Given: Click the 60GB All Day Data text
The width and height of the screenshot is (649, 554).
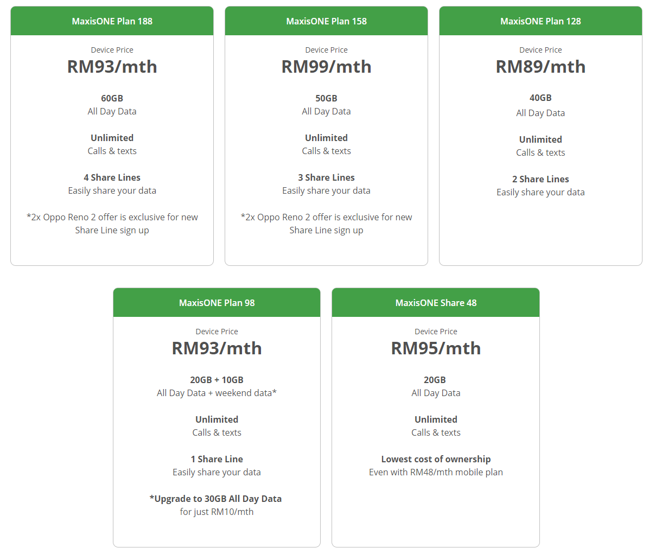Looking at the screenshot, I should tap(112, 98).
